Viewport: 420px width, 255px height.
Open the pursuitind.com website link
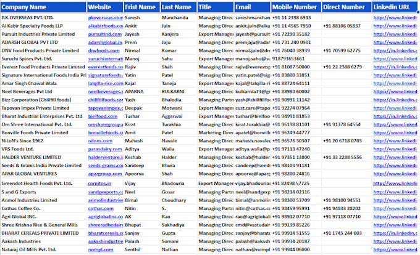point(105,34)
